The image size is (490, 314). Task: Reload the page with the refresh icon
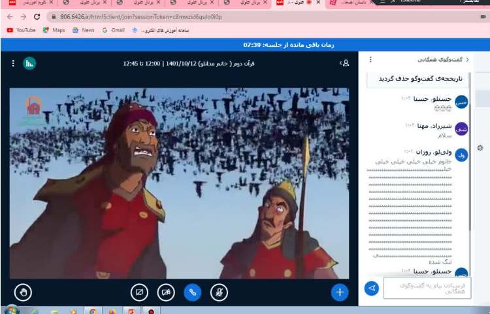point(37,16)
